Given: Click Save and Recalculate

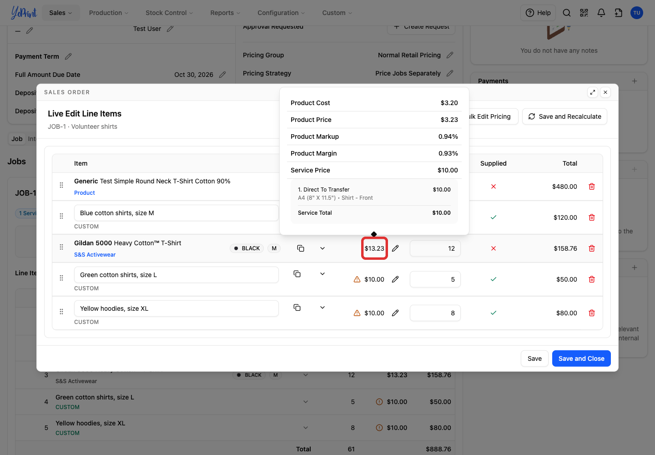Looking at the screenshot, I should pyautogui.click(x=564, y=116).
